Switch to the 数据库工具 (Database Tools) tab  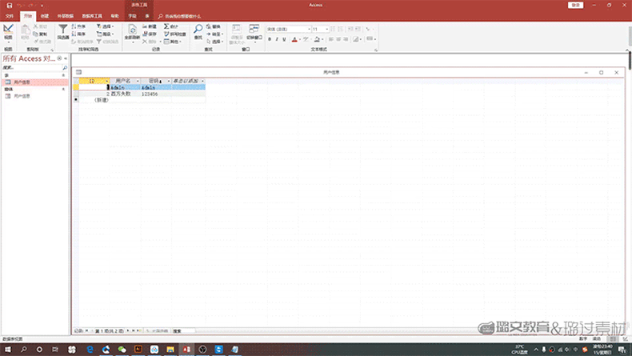tap(92, 16)
